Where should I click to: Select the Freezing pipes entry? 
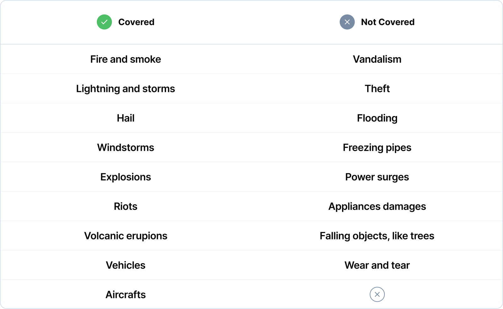click(x=377, y=147)
